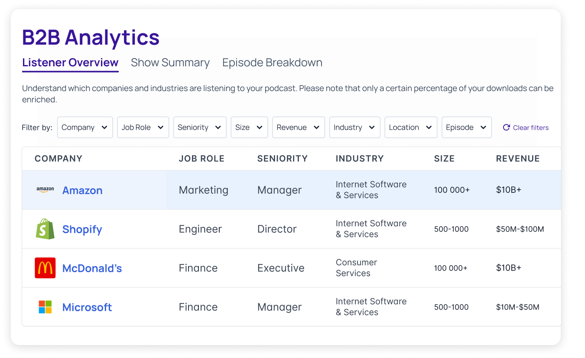
Task: Select the Engineer cell in Shopify row
Action: click(x=200, y=229)
